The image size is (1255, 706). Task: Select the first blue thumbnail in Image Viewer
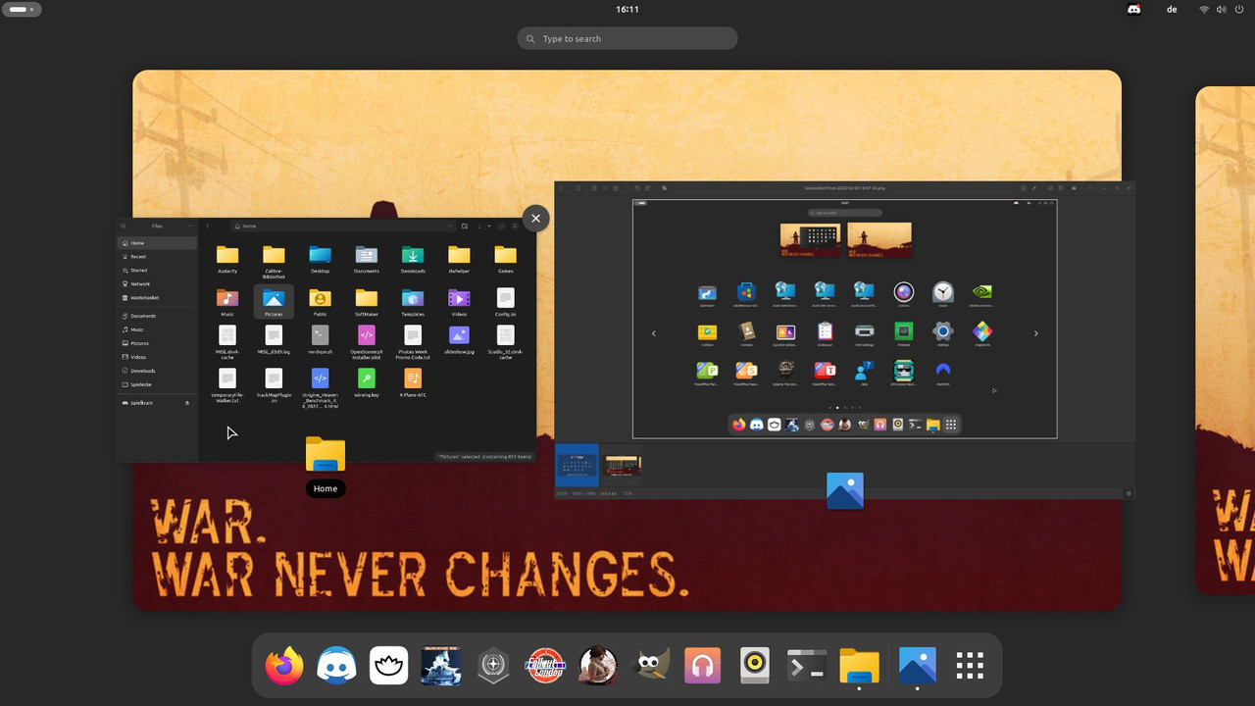point(577,466)
